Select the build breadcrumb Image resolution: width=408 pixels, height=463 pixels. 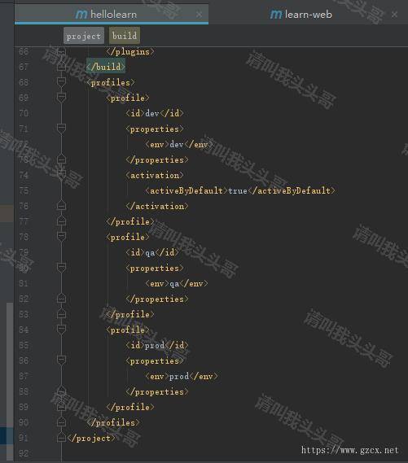coord(125,36)
